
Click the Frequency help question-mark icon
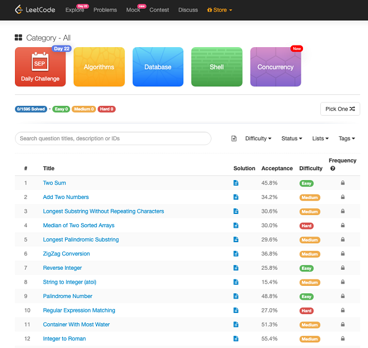(332, 169)
